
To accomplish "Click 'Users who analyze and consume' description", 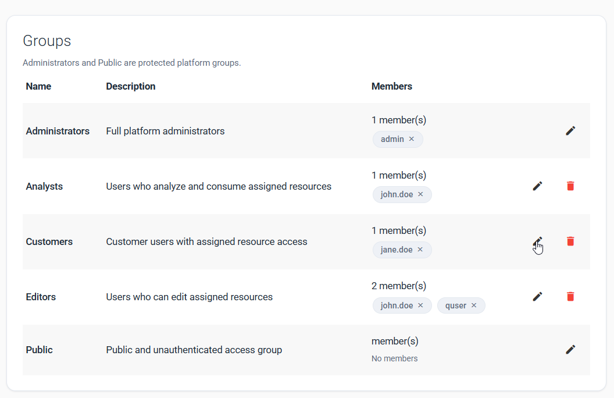I will (x=219, y=186).
